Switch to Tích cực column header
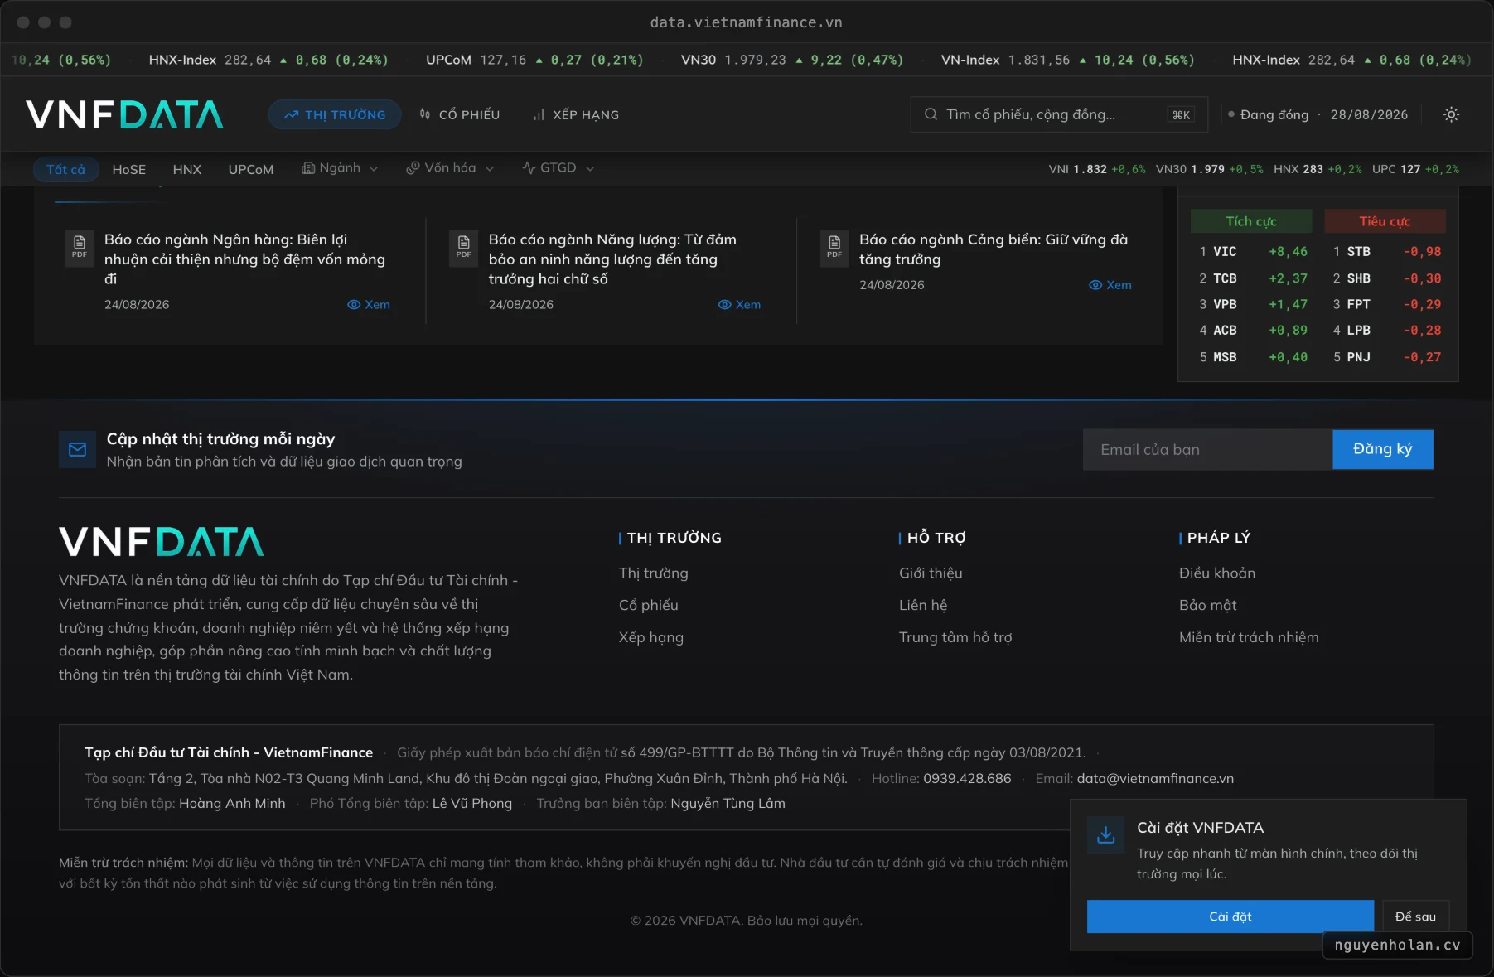The width and height of the screenshot is (1494, 977). pos(1251,221)
